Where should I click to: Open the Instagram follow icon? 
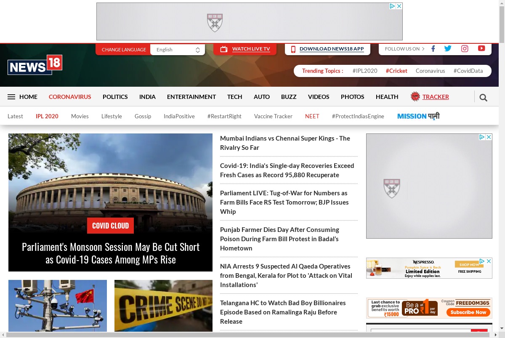coord(465,49)
